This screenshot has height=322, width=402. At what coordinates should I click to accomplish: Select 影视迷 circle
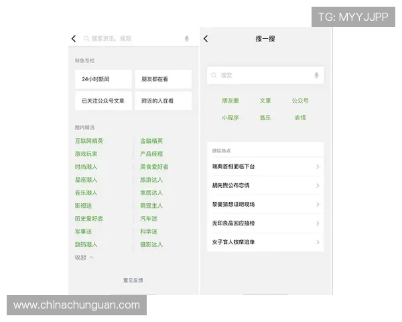(x=83, y=206)
